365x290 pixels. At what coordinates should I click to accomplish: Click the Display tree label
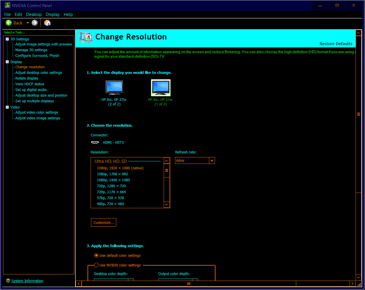coord(16,62)
